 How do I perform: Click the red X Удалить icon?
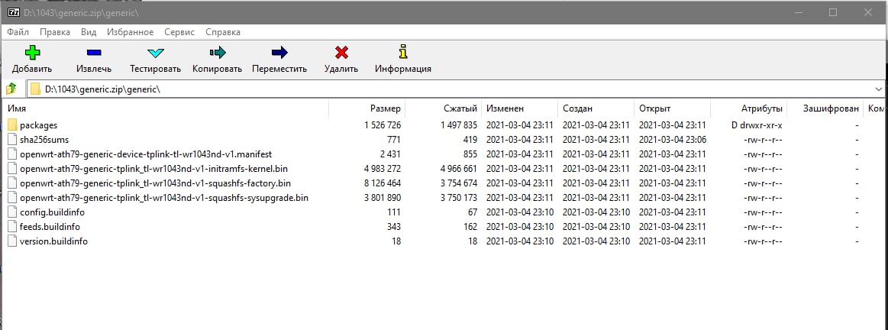coord(341,53)
